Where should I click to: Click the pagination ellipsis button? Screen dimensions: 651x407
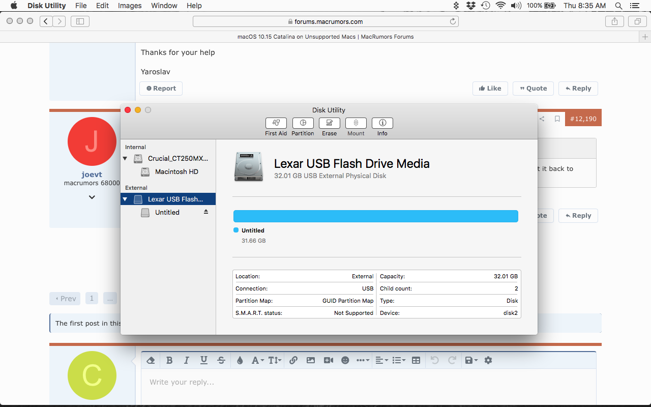110,299
